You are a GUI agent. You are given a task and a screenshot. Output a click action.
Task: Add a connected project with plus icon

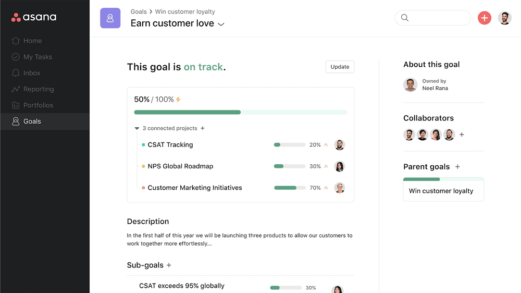[202, 128]
